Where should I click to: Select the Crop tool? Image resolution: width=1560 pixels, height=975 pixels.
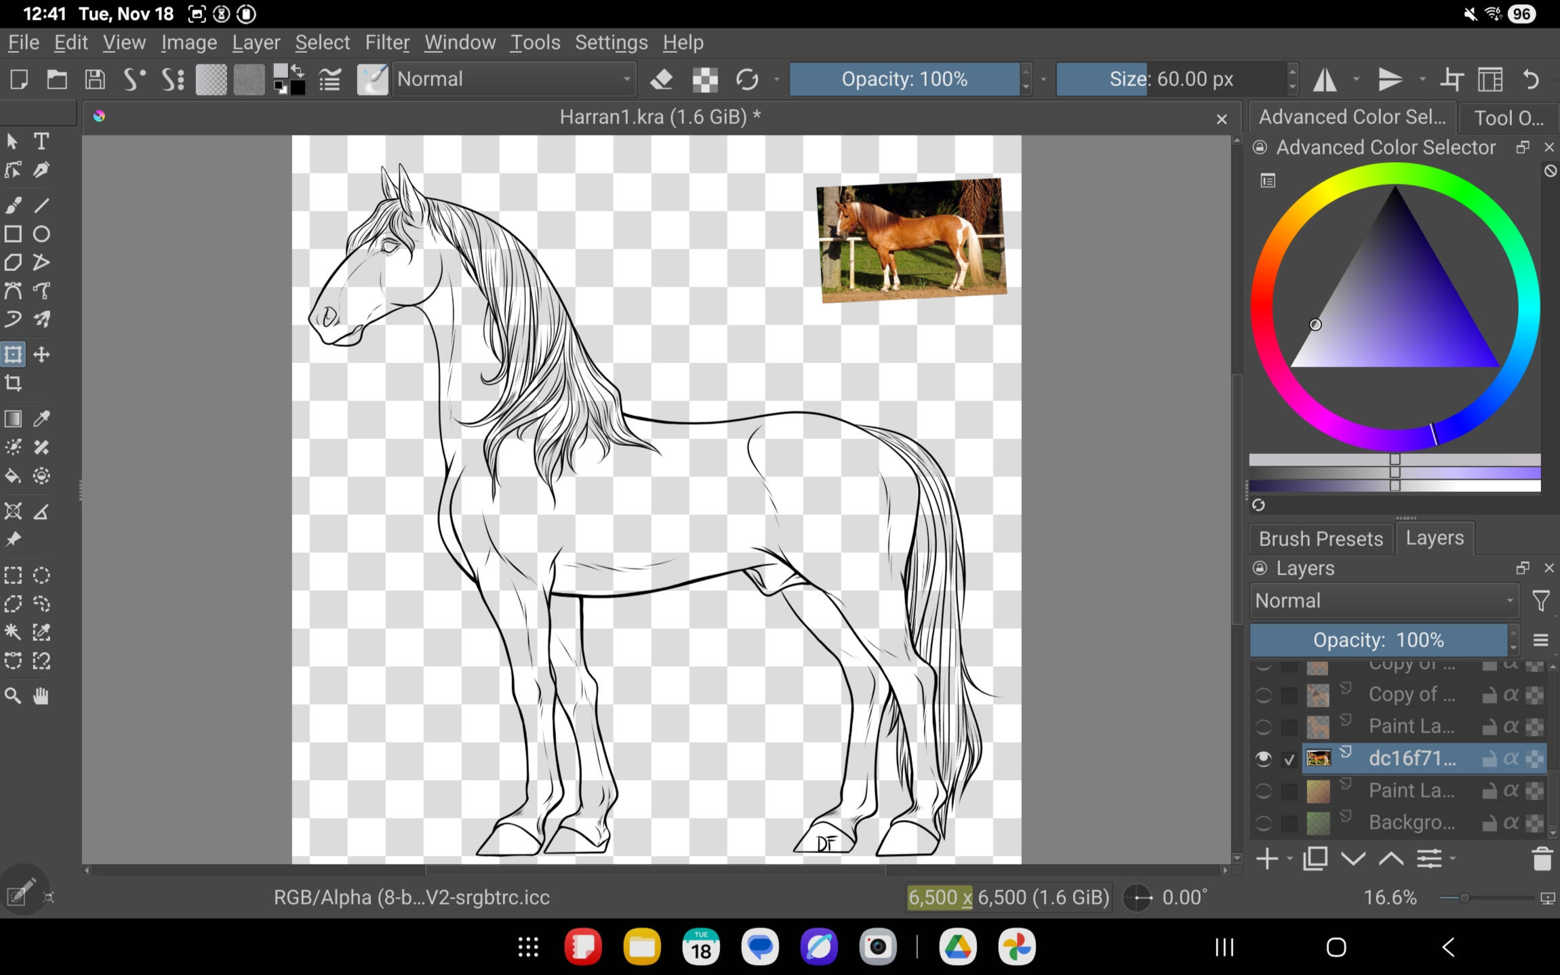click(13, 383)
